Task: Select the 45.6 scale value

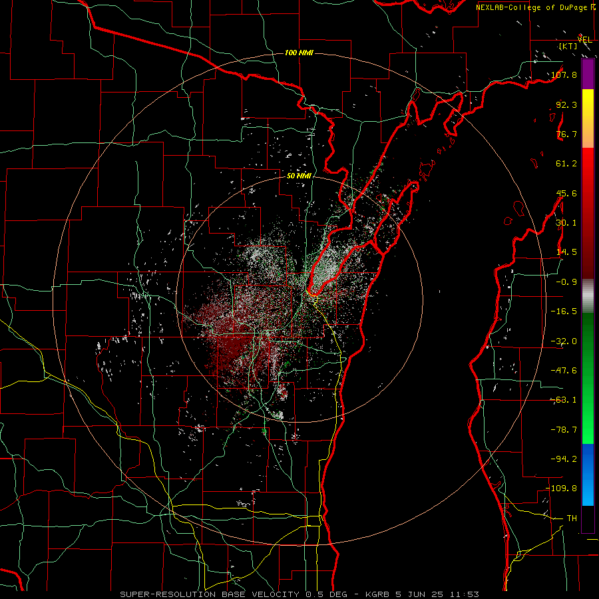Action: tap(566, 193)
